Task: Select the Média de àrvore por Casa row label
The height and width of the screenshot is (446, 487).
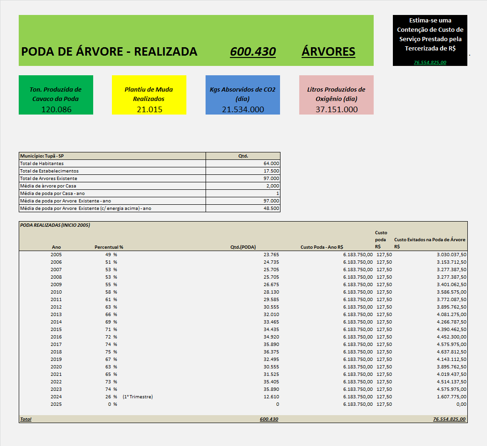Action: [48, 186]
